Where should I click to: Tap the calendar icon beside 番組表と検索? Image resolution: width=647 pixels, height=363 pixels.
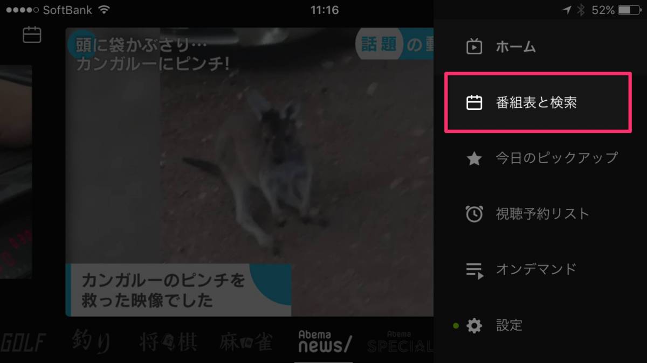point(474,102)
